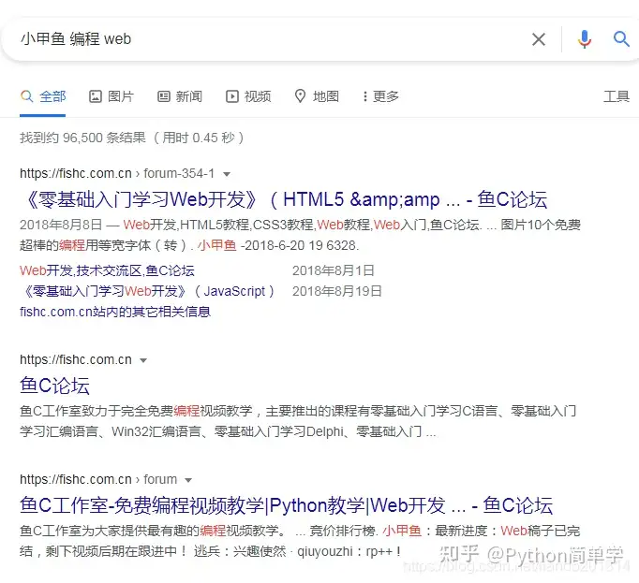
Task: Switch to the 全部 results tab
Action: [x=43, y=96]
